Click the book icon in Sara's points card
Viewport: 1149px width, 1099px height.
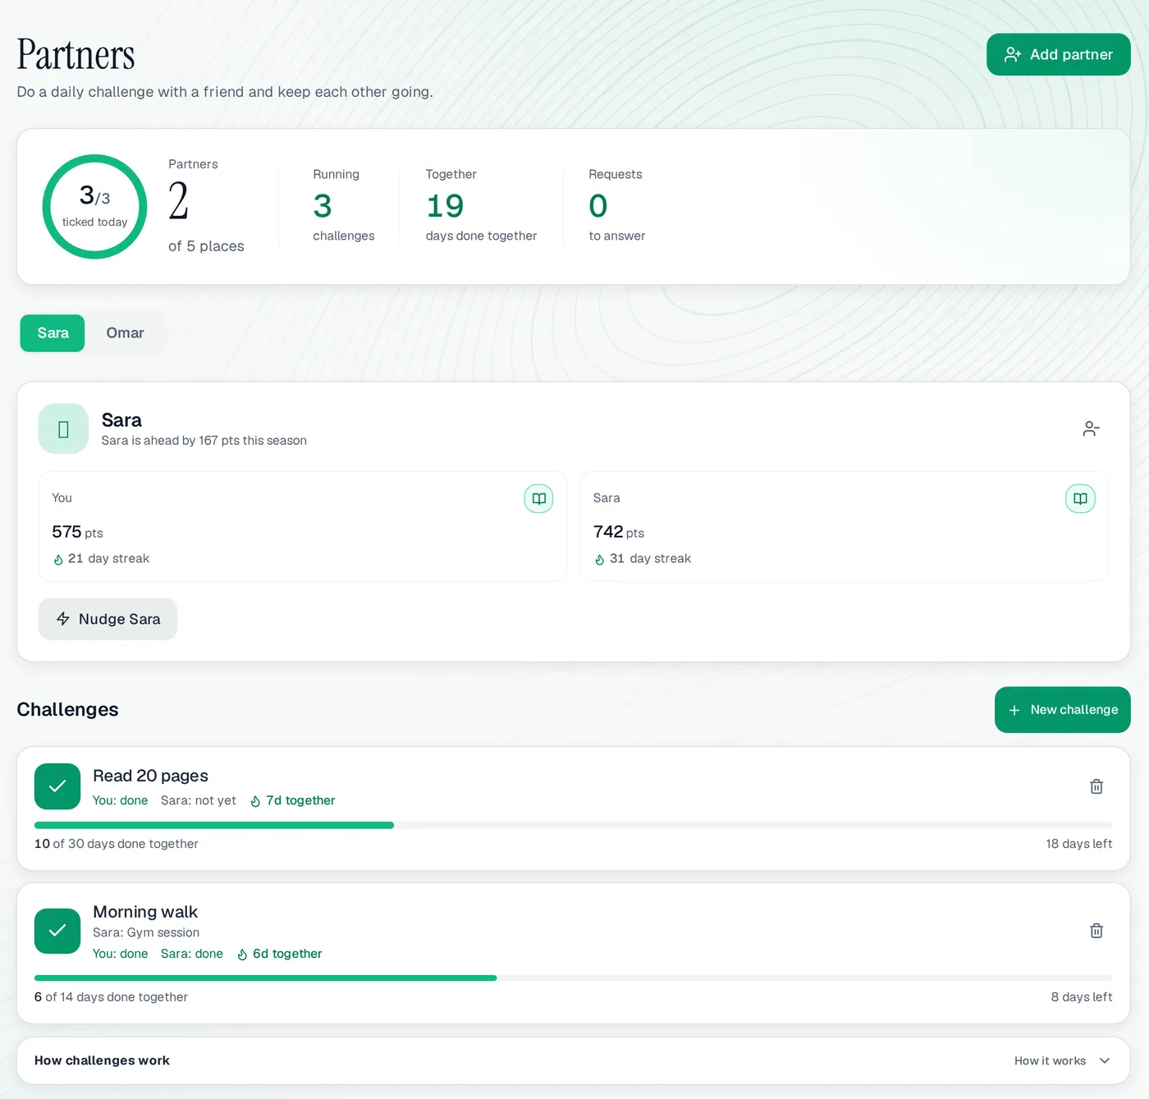[x=1080, y=498]
